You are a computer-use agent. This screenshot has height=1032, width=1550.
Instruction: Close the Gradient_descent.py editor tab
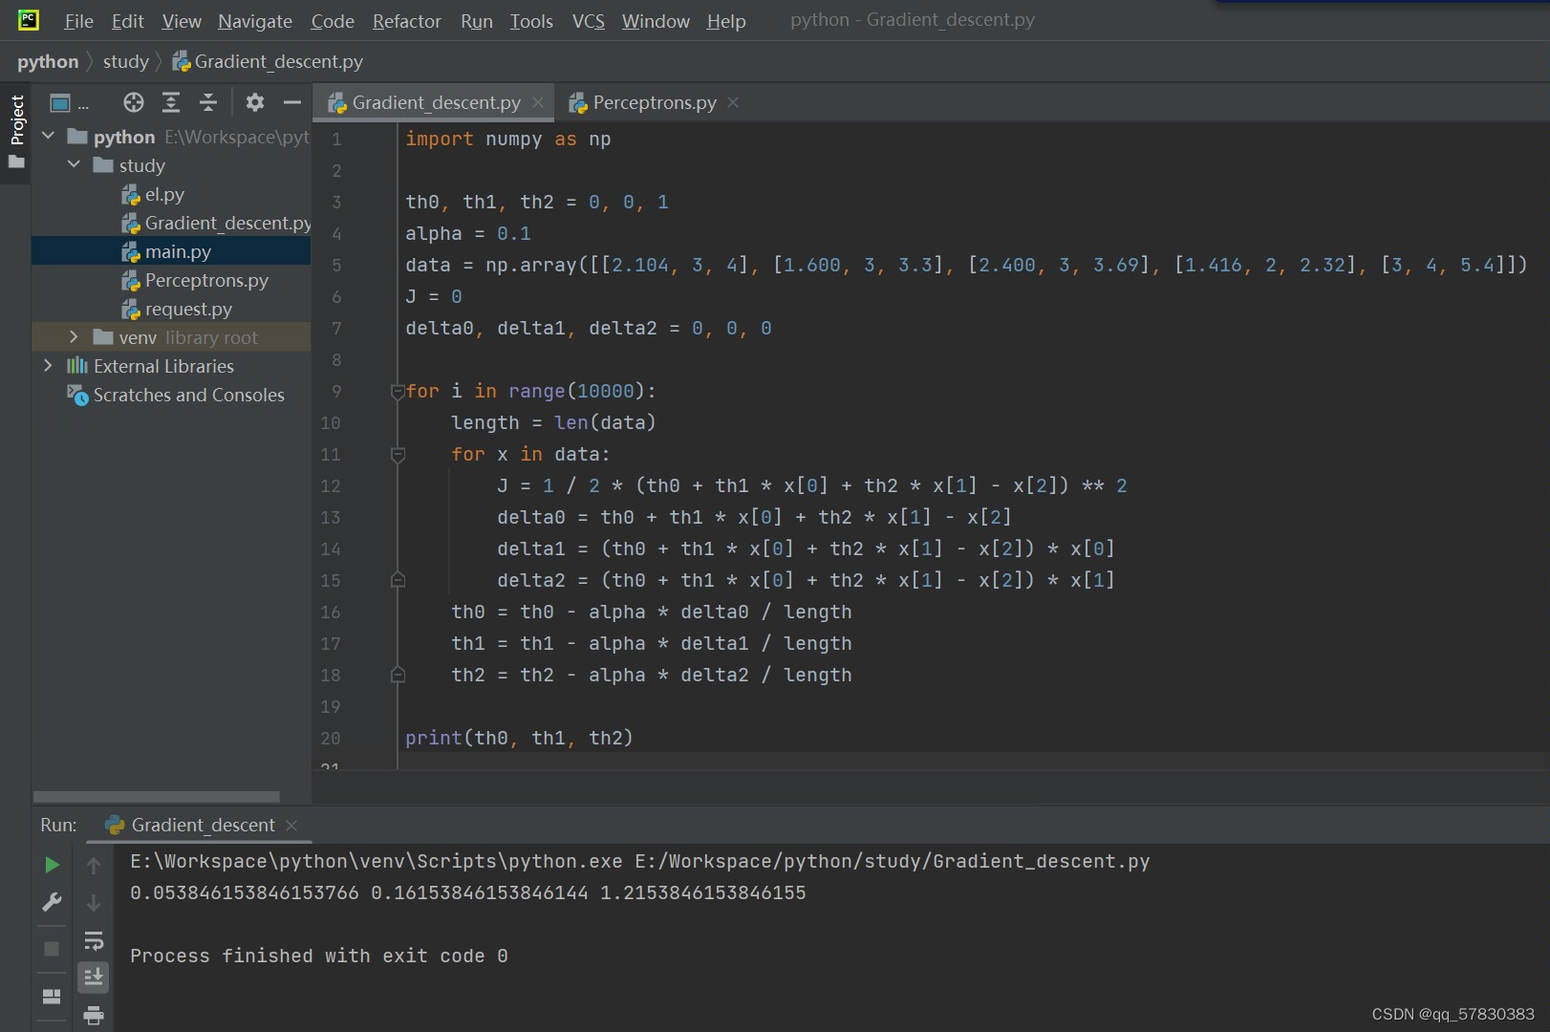538,102
